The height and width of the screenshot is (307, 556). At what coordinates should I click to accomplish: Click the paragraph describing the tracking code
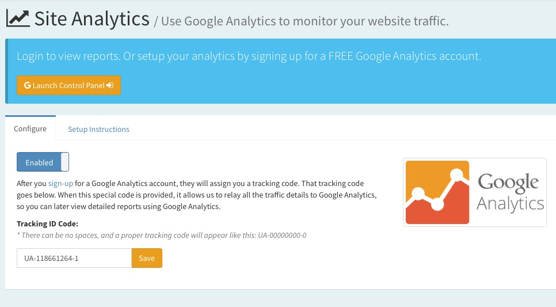197,195
